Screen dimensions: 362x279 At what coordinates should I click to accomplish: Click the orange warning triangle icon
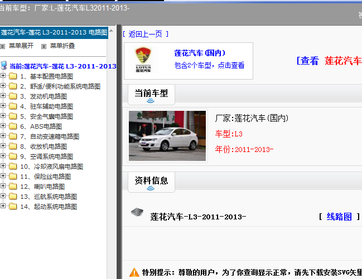tap(134, 272)
